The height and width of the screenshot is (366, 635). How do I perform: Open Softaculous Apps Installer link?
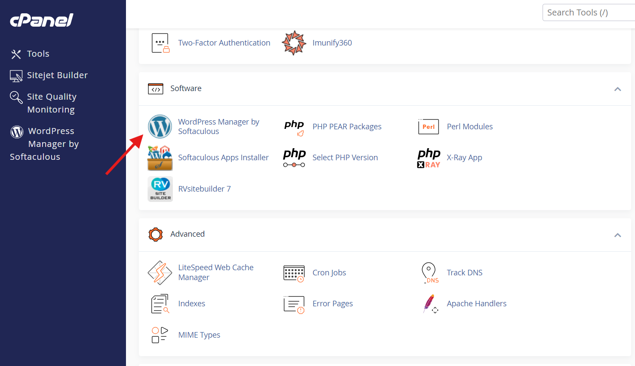pyautogui.click(x=223, y=158)
